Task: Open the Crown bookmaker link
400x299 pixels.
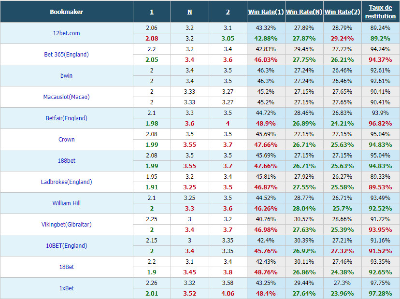Action: (x=66, y=139)
